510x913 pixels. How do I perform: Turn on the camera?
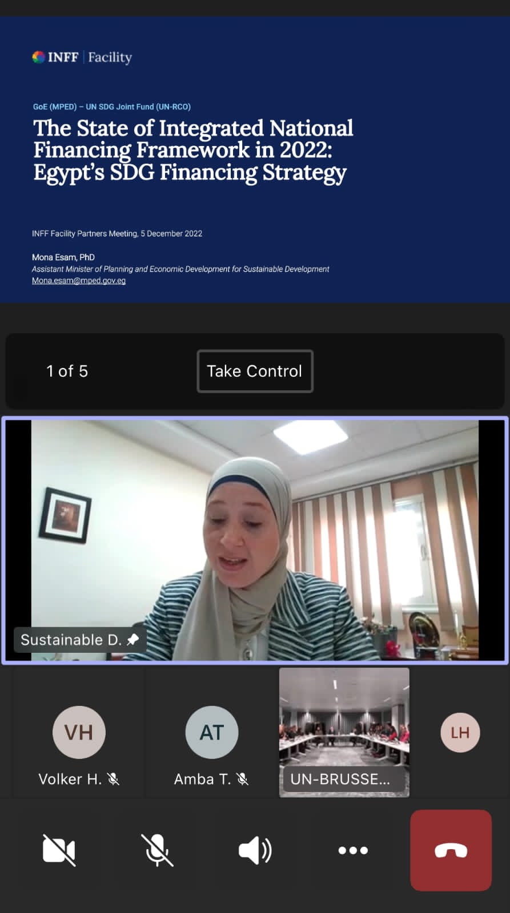(x=59, y=850)
